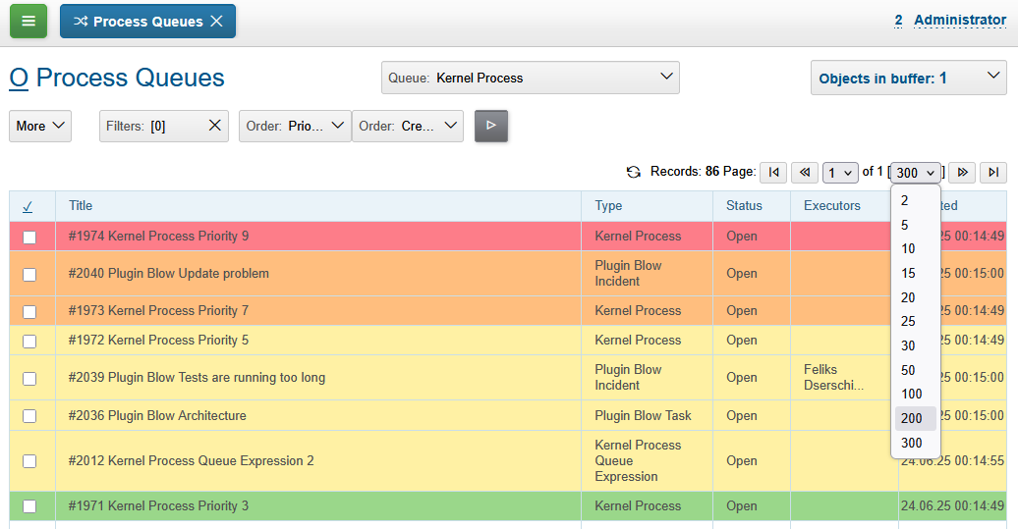Go to the first page
Screen dimensions: 1018x529
(773, 172)
